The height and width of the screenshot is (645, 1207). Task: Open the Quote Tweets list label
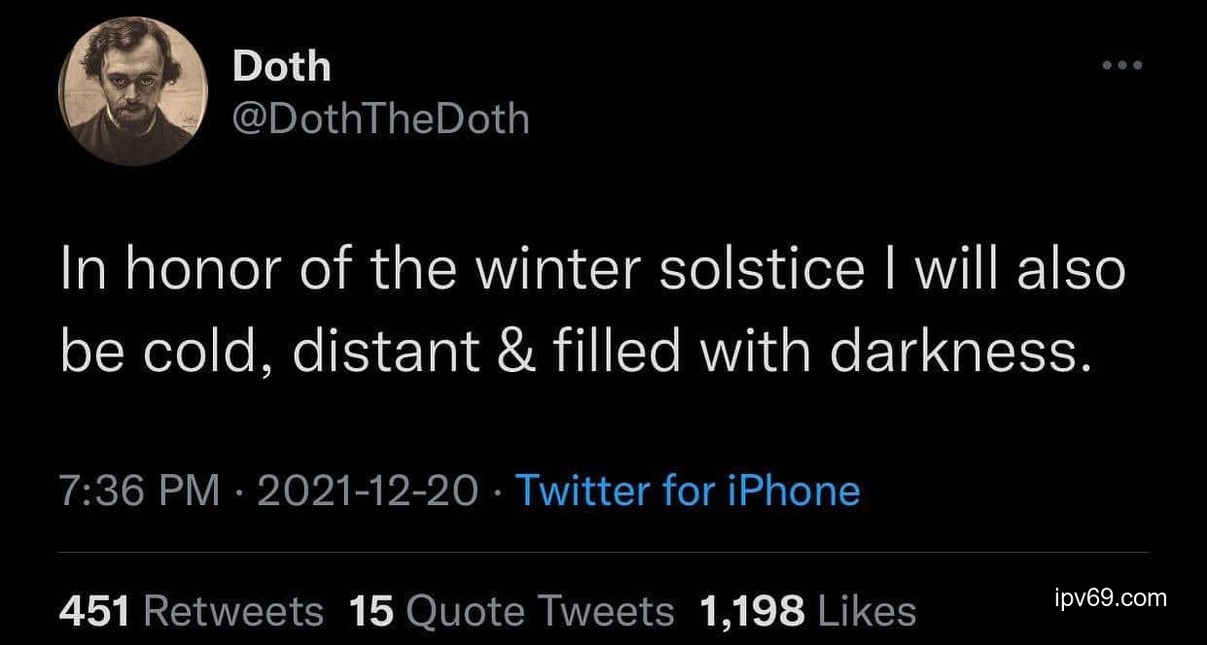539,611
